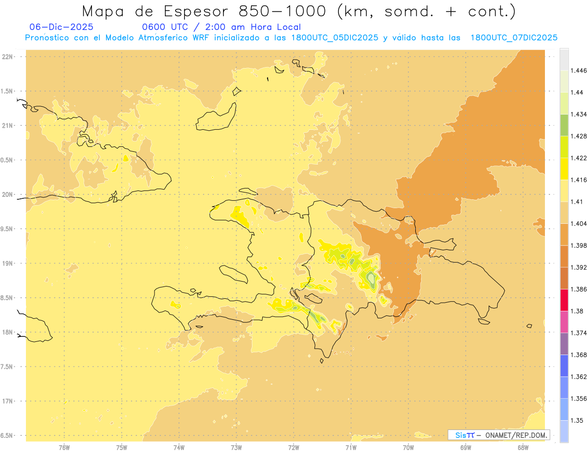587x454 pixels.
Task: Click the "1.446" colorbar value
Action: pyautogui.click(x=580, y=71)
